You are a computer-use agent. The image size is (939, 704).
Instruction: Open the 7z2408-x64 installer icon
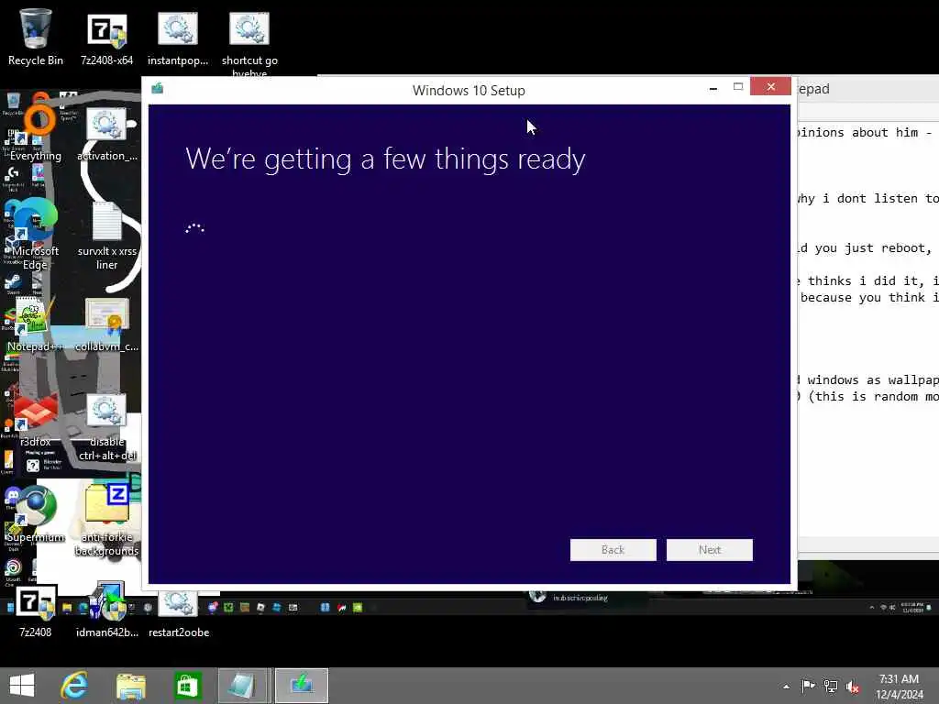tap(106, 37)
